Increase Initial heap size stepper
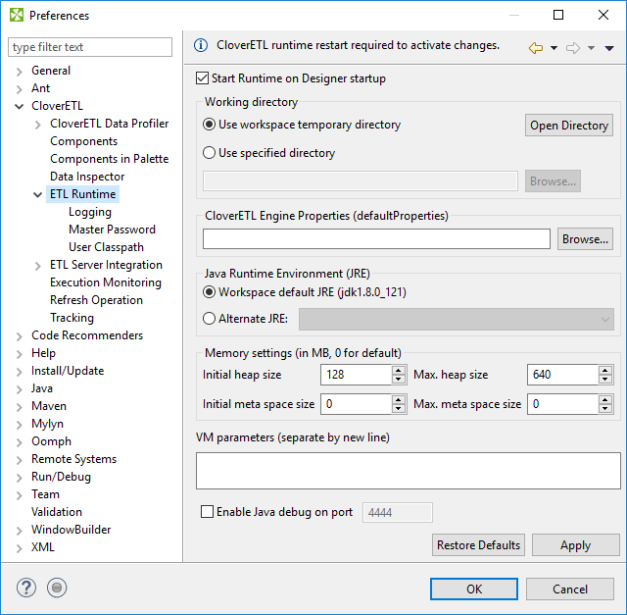Screen dimensions: 627x615 pos(399,371)
